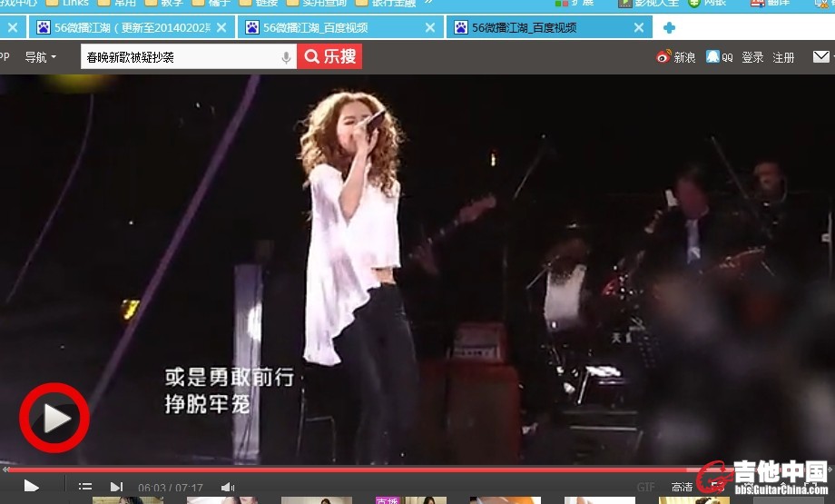The width and height of the screenshot is (835, 504).
Task: Sign in with the 新浪 Weibo icon
Action: click(676, 57)
